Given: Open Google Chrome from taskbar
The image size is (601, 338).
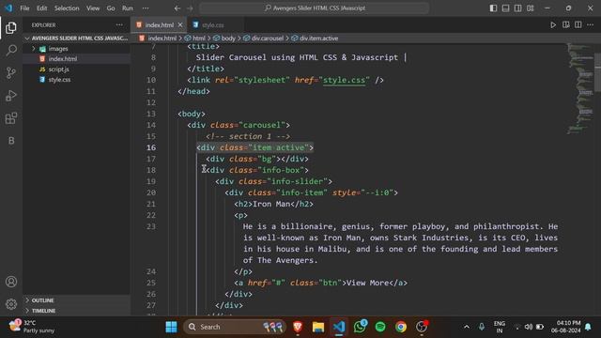Looking at the screenshot, I should (401, 327).
